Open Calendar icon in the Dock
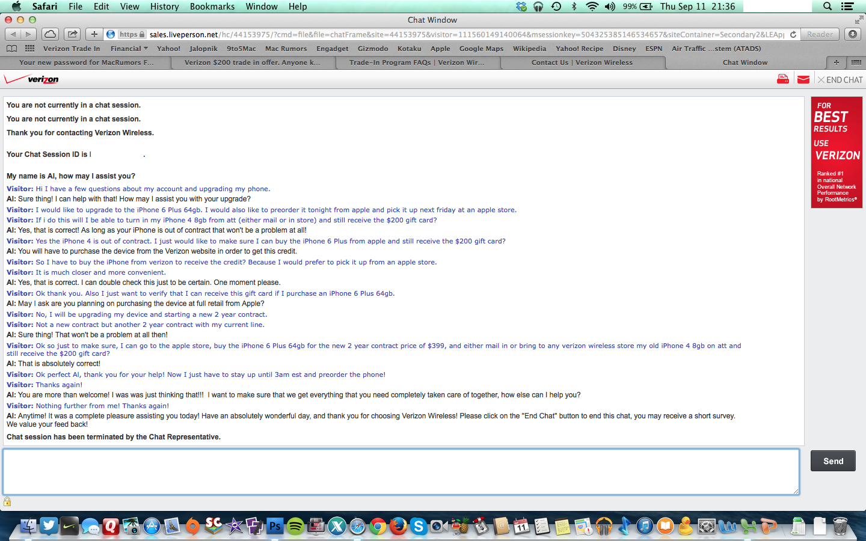 click(x=521, y=527)
